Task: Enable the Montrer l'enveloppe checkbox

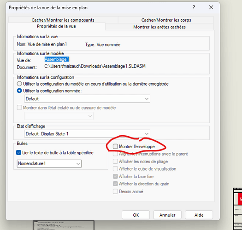Action: [115, 146]
